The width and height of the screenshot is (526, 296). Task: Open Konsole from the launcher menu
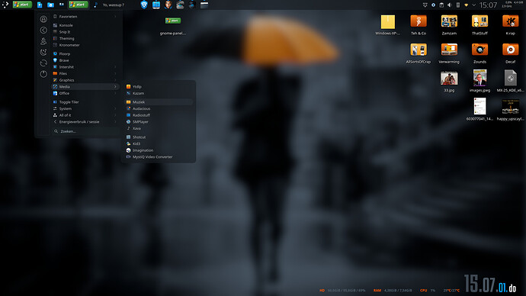[x=85, y=25]
